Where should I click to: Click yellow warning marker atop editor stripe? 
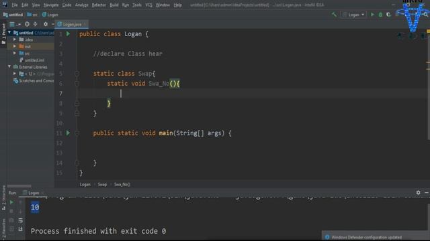tap(428, 31)
